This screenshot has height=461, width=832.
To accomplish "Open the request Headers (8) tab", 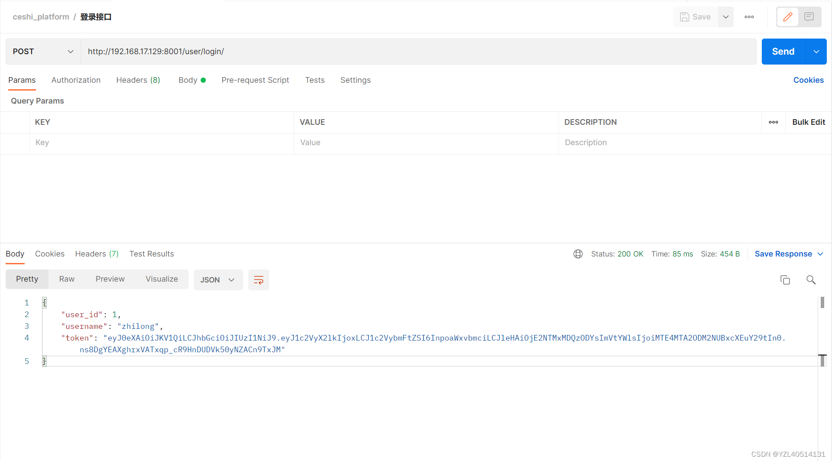I will pos(138,80).
